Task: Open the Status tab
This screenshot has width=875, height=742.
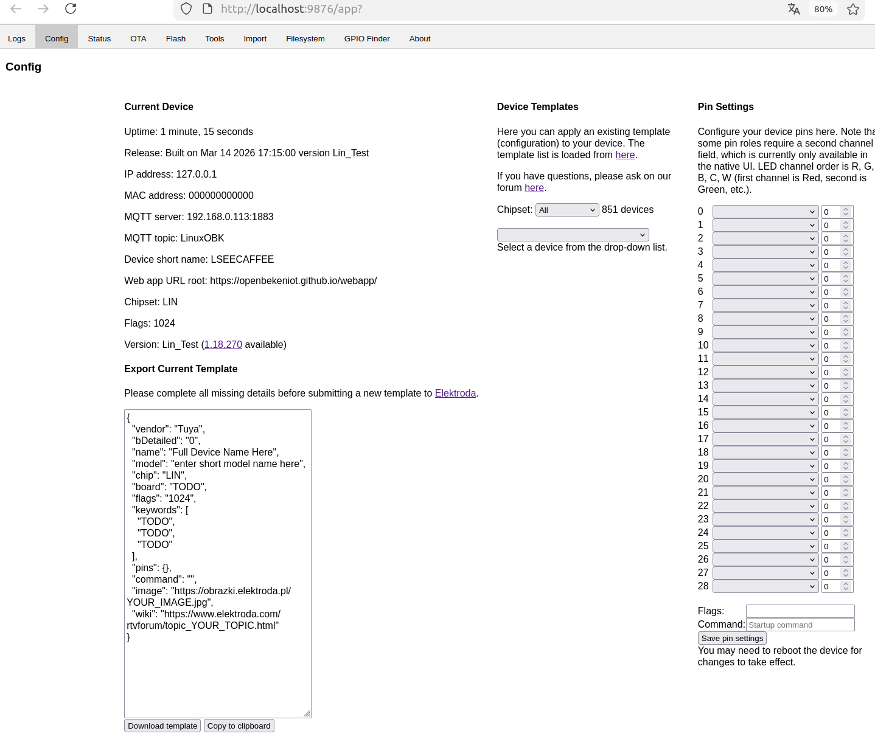Action: tap(99, 38)
